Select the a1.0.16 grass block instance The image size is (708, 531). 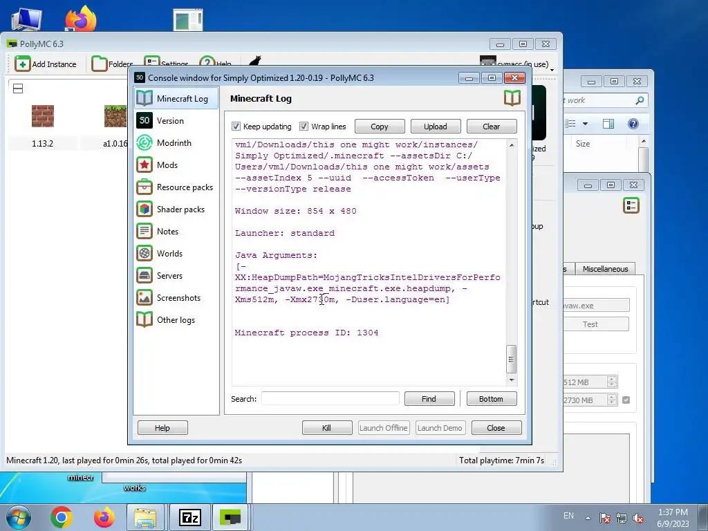coord(115,116)
